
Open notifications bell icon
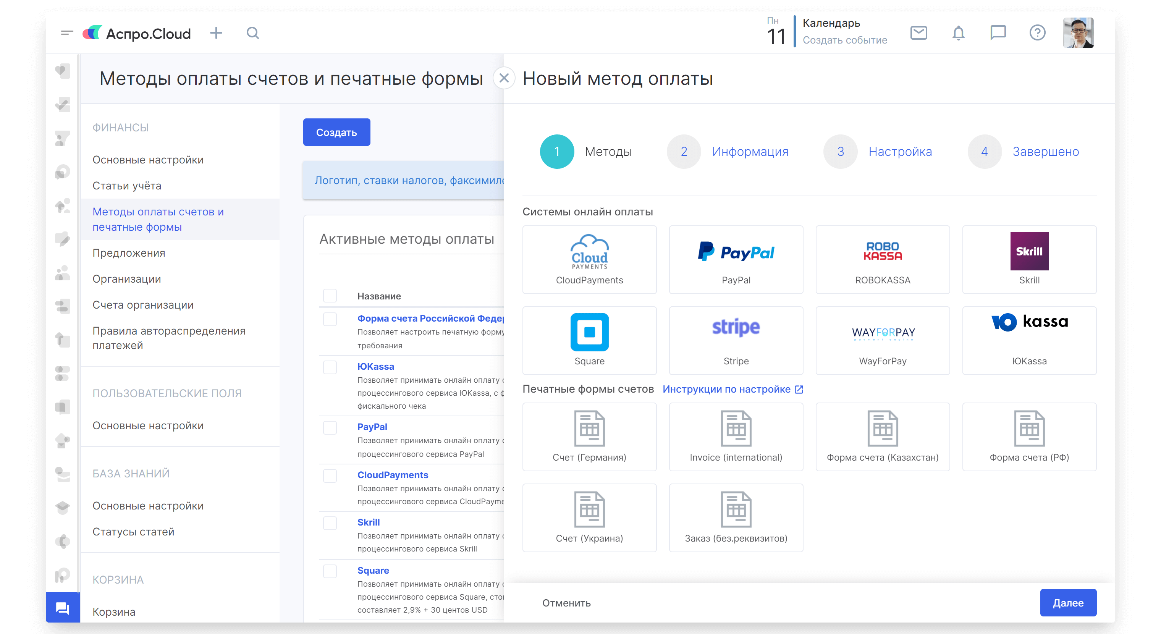coord(958,33)
